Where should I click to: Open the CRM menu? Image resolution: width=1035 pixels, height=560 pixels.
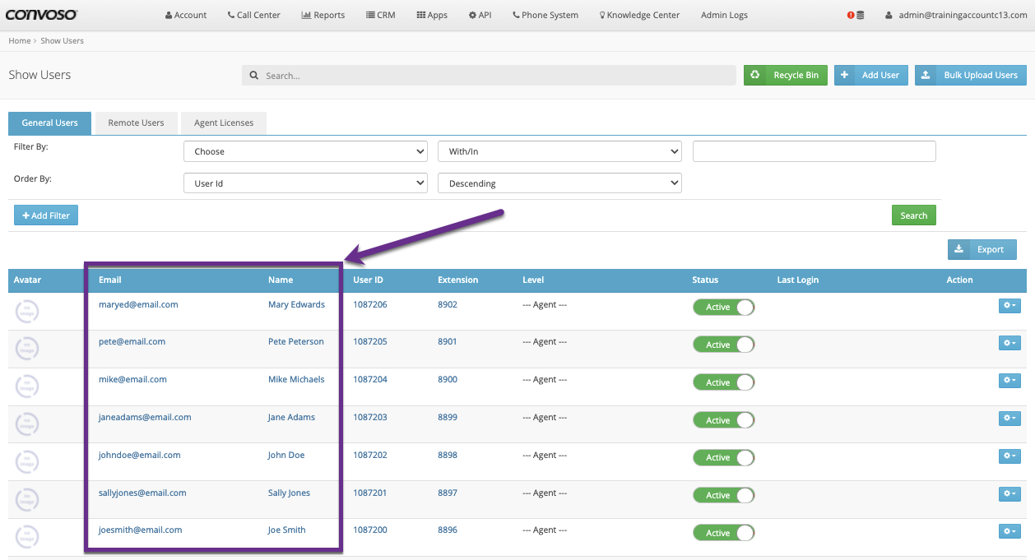[x=381, y=15]
